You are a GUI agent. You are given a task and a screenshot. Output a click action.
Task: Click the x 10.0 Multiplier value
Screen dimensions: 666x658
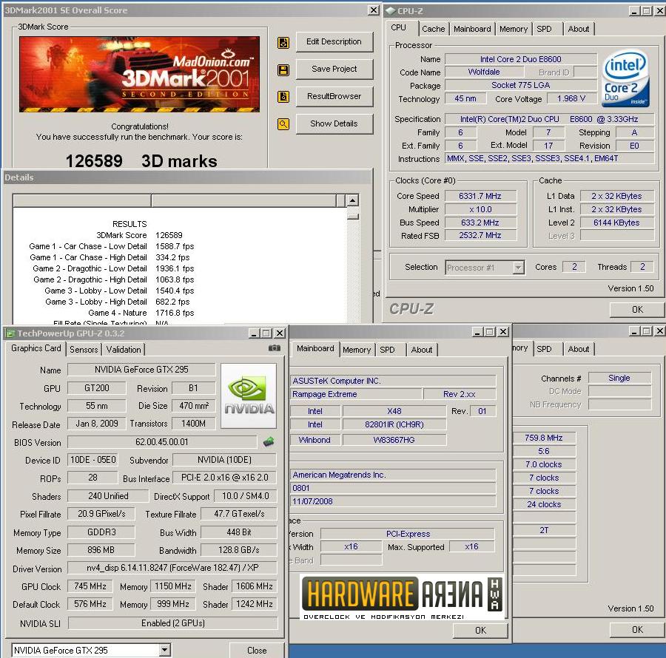(480, 209)
